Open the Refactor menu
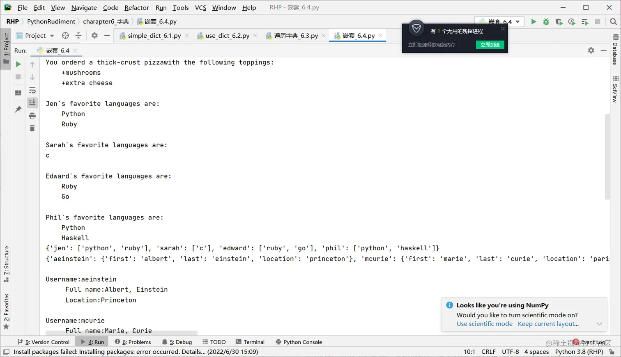The image size is (621, 357). pos(137,7)
